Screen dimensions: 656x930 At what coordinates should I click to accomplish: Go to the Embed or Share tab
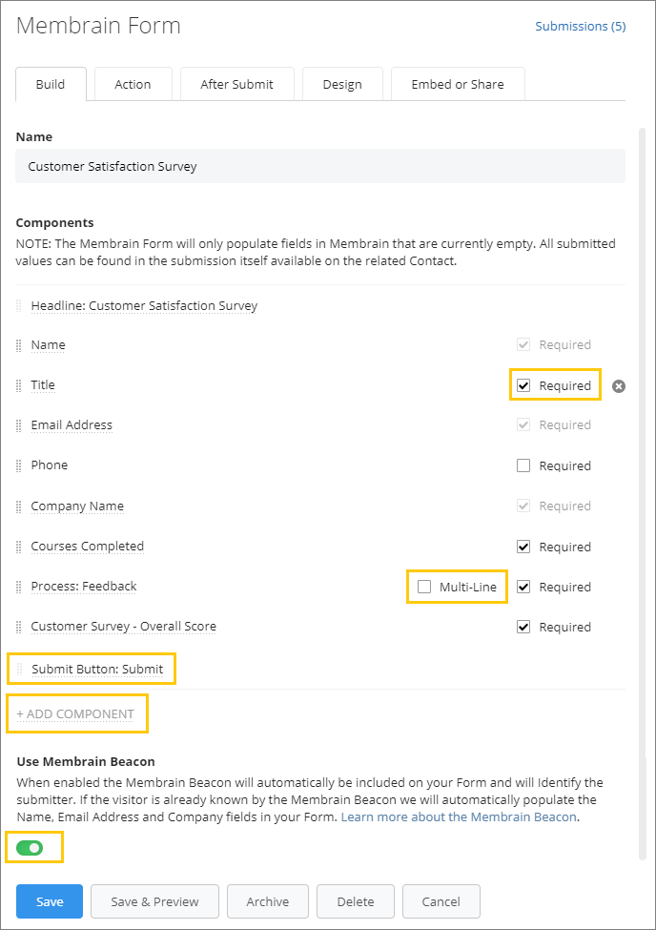pos(458,84)
